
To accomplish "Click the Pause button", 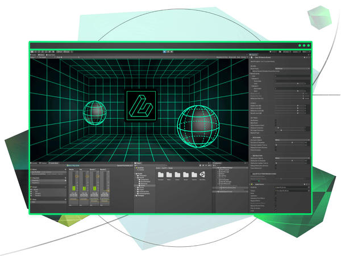I will [x=168, y=52].
